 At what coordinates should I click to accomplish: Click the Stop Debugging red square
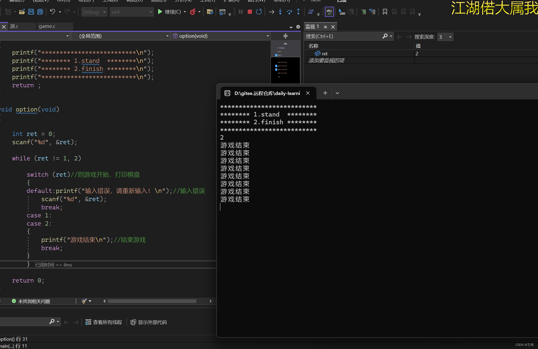click(250, 12)
